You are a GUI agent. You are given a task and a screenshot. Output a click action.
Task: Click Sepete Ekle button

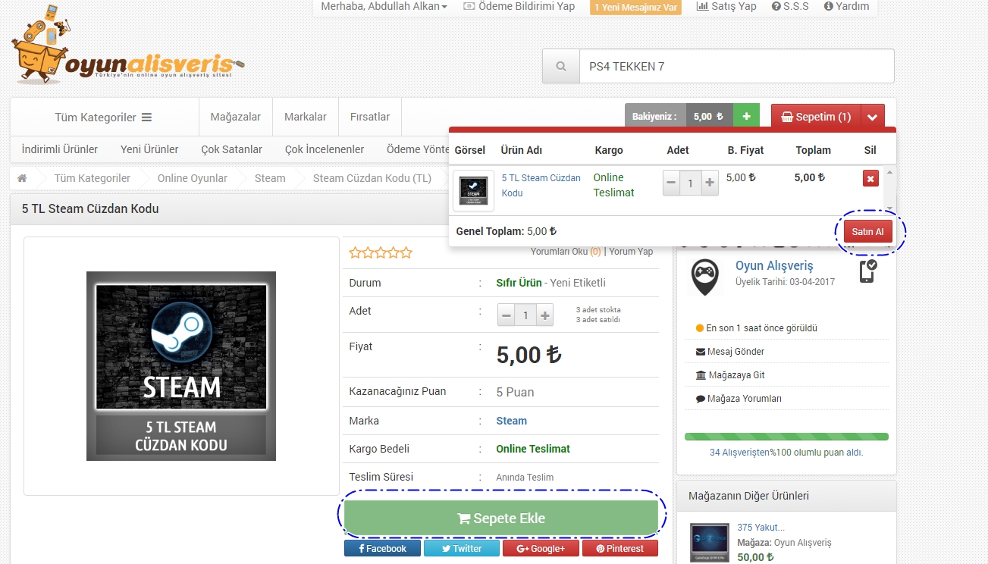coord(501,519)
